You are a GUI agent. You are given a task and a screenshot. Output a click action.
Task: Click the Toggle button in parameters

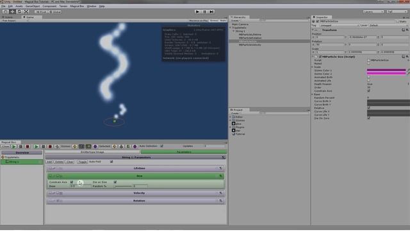coord(82,162)
